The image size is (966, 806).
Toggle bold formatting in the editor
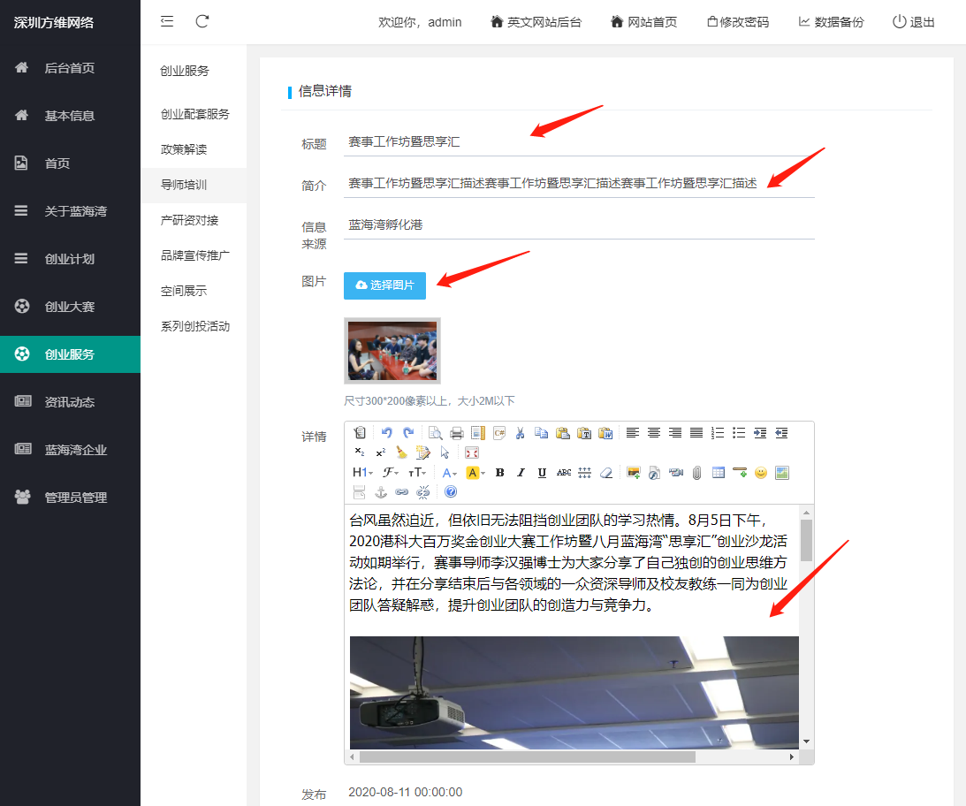(x=499, y=473)
